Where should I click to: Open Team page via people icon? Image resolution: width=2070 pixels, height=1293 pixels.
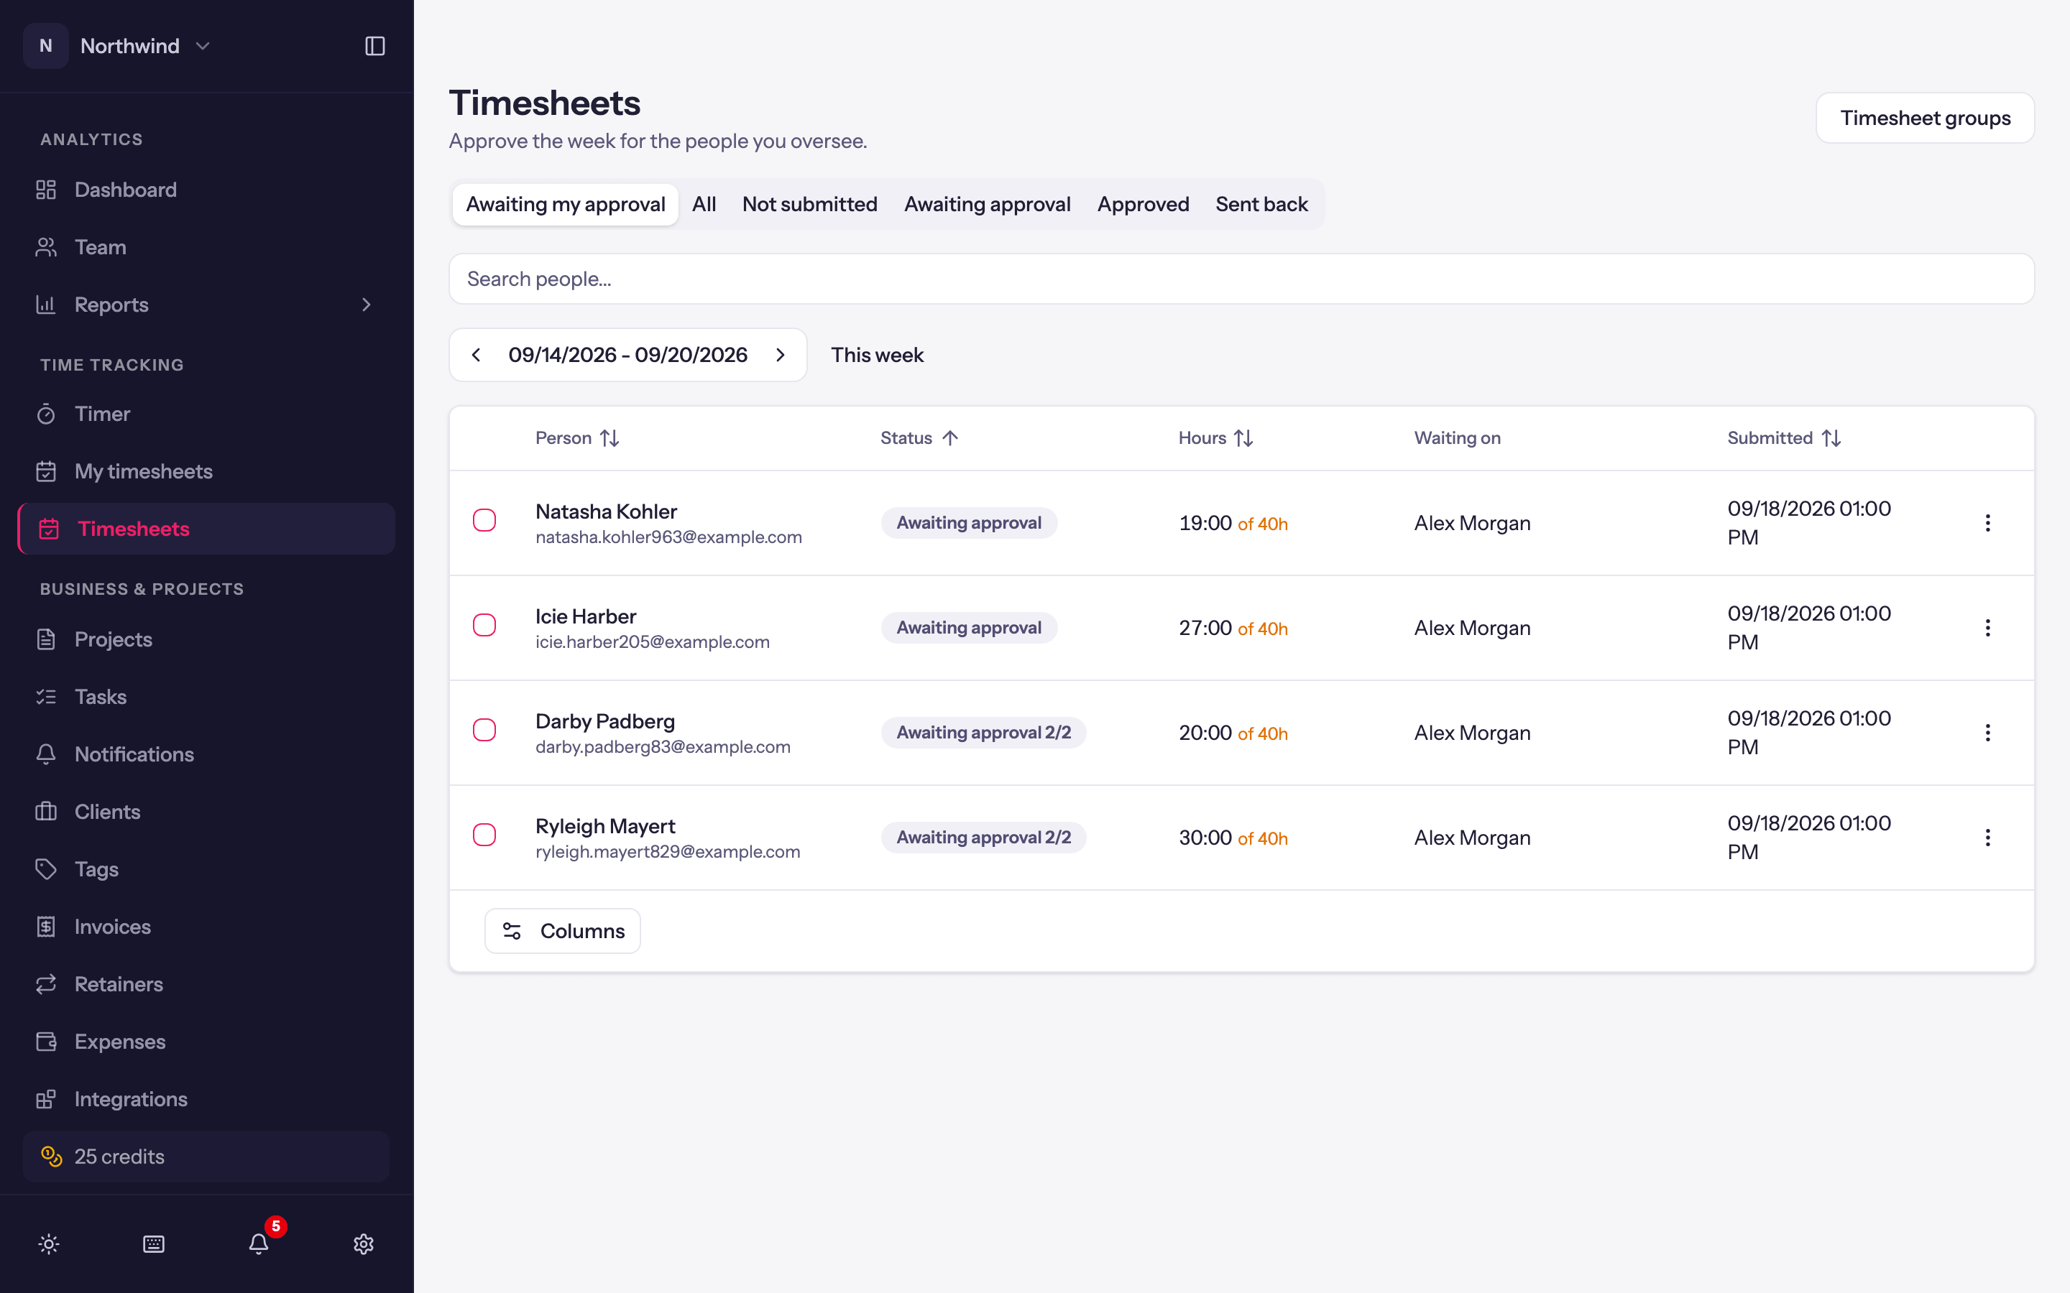click(x=46, y=247)
